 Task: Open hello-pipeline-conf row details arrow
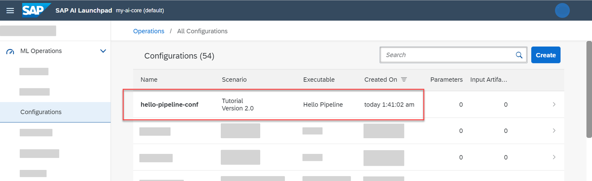[554, 104]
